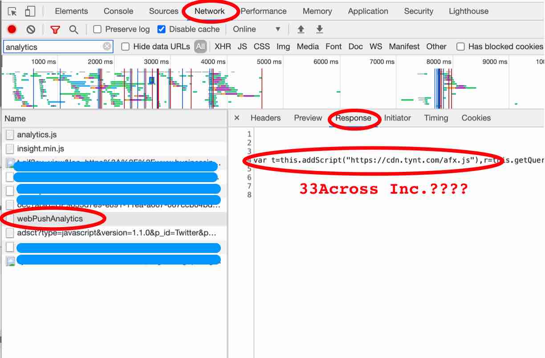Select the Network panel tab
This screenshot has height=358, width=545.
point(210,12)
